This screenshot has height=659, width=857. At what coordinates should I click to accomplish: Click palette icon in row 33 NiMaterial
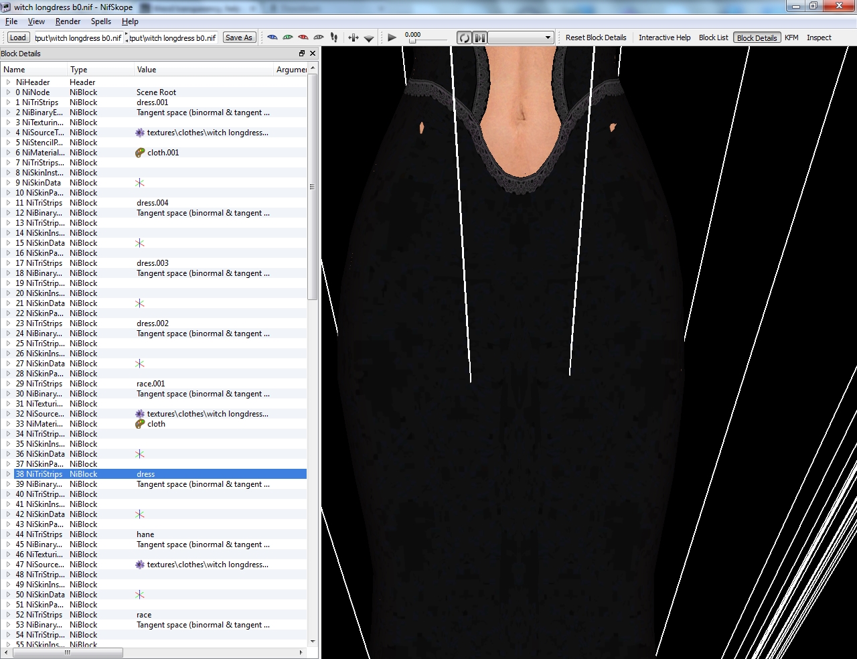coord(140,424)
